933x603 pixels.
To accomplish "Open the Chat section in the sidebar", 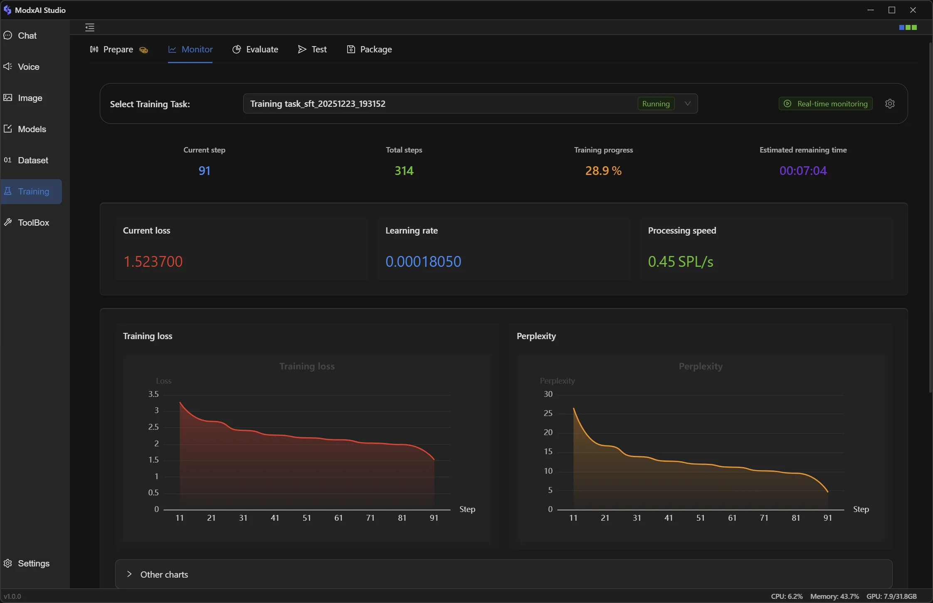I will click(27, 36).
